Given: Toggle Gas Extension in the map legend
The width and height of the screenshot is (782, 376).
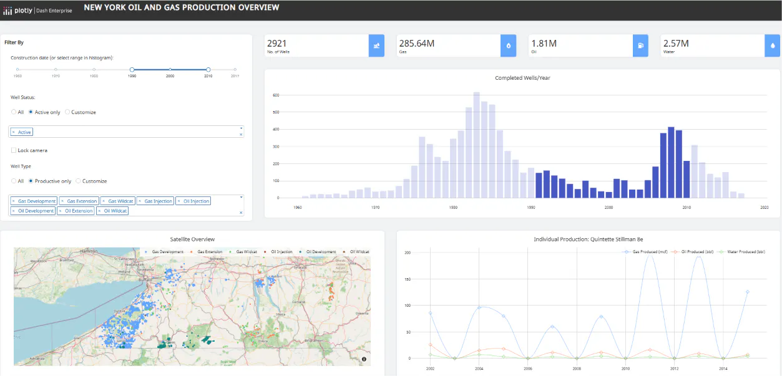Looking at the screenshot, I should coord(207,252).
